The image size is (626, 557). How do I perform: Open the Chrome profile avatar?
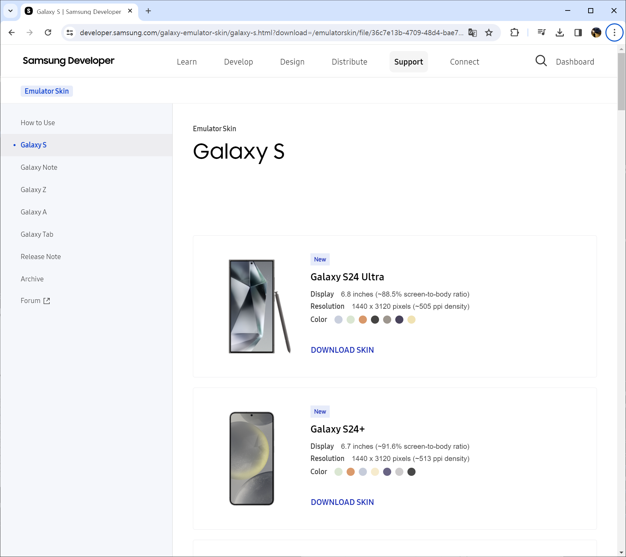point(596,32)
